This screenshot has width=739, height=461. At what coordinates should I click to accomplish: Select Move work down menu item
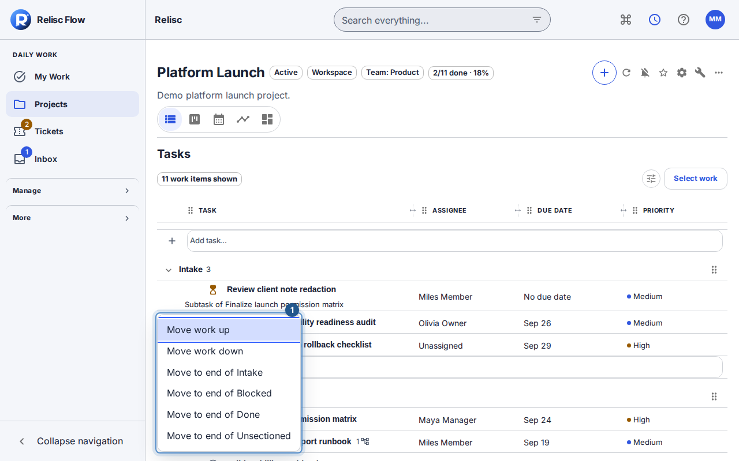229,352
